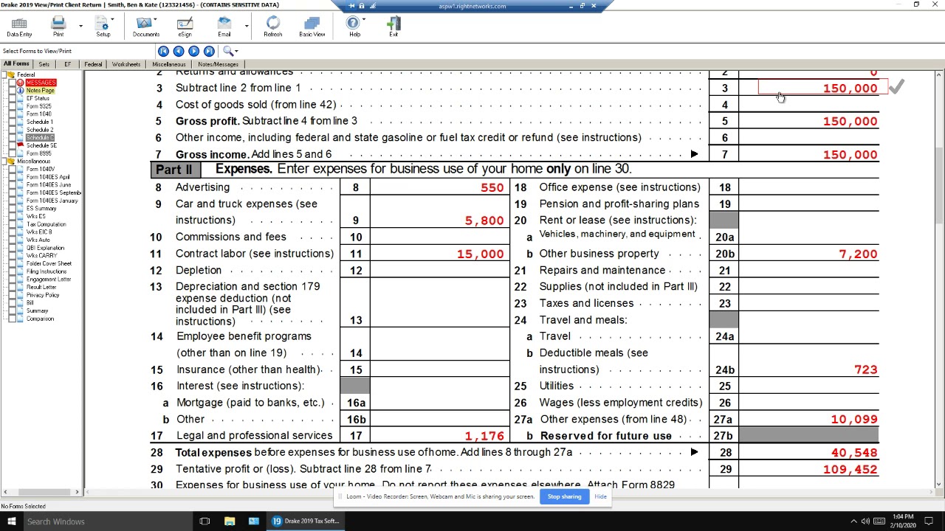This screenshot has width=945, height=531.
Task: Click the magnifier zoom icon
Action: 228,51
